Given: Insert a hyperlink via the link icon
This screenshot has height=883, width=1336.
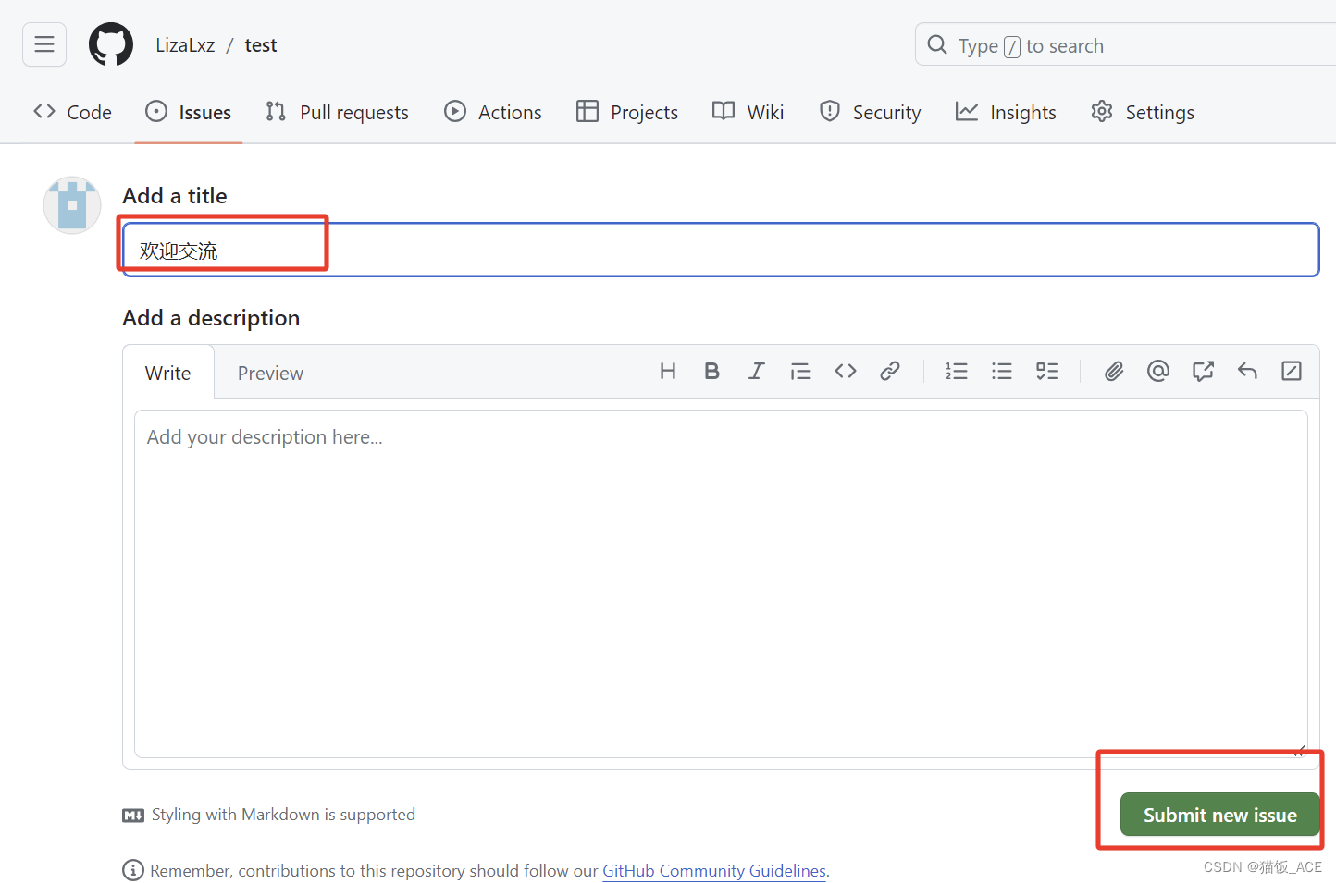Looking at the screenshot, I should (x=890, y=372).
